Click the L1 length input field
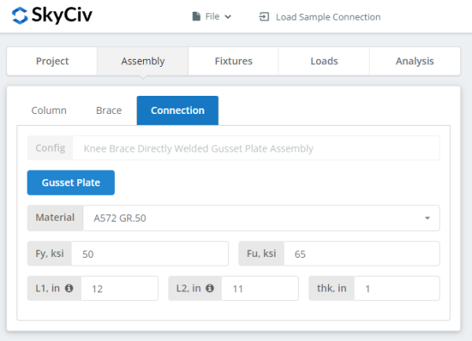Image resolution: width=472 pixels, height=341 pixels. 120,288
